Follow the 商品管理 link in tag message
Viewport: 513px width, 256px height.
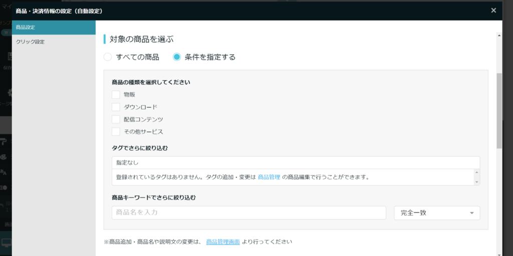269,177
